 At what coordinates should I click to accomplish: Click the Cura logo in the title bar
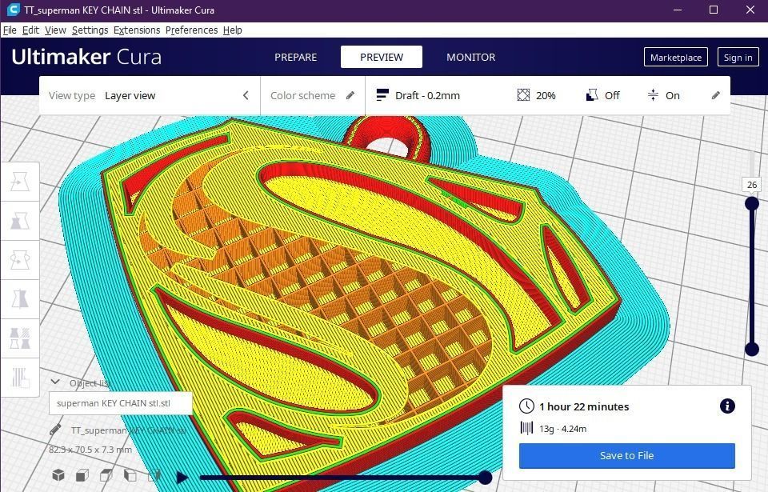[x=14, y=10]
